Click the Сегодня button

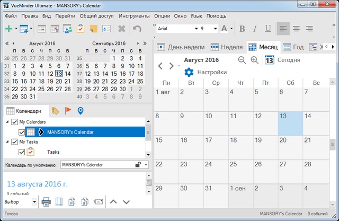pyautogui.click(x=282, y=60)
